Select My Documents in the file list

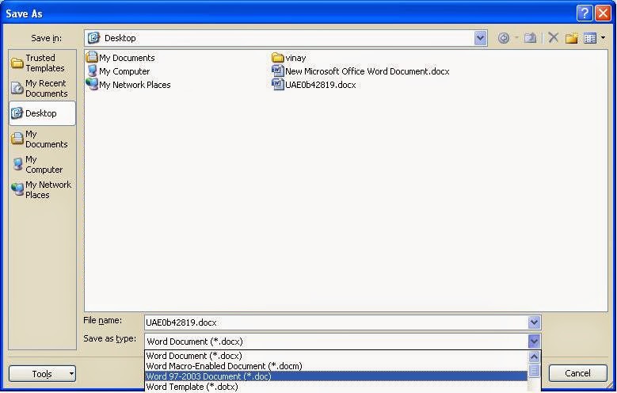(121, 58)
